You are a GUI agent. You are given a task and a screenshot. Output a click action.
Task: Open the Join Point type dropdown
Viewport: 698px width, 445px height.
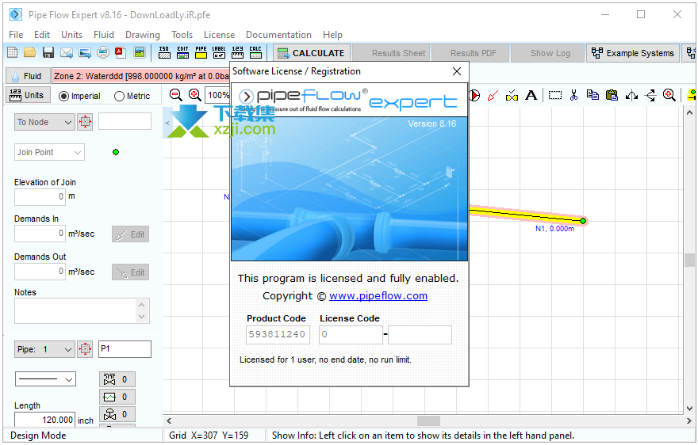pyautogui.click(x=49, y=152)
